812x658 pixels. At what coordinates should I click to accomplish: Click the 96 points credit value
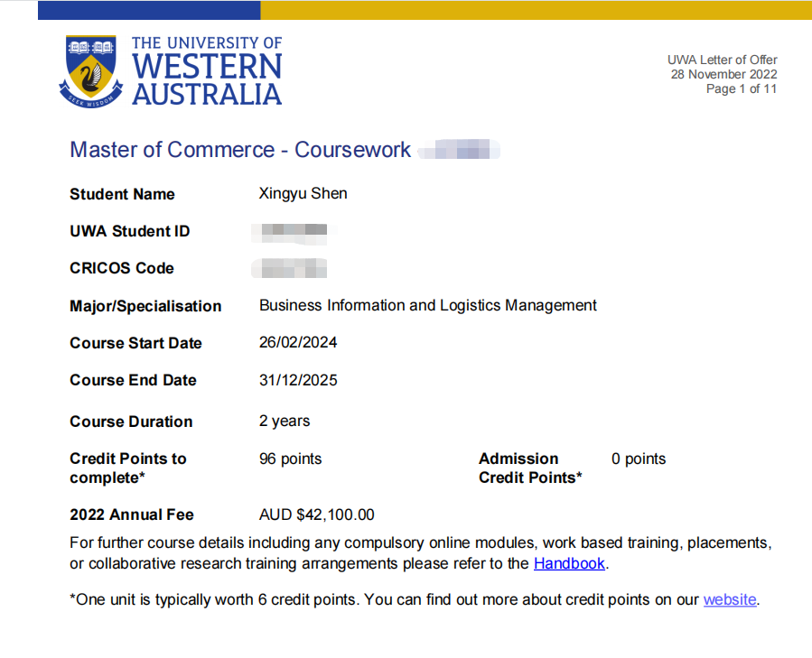point(290,459)
